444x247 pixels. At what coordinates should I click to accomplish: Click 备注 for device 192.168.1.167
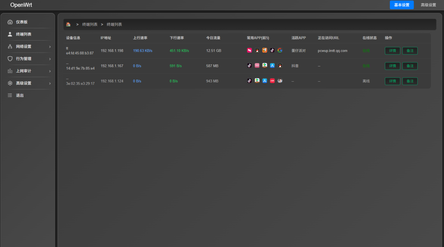click(410, 66)
